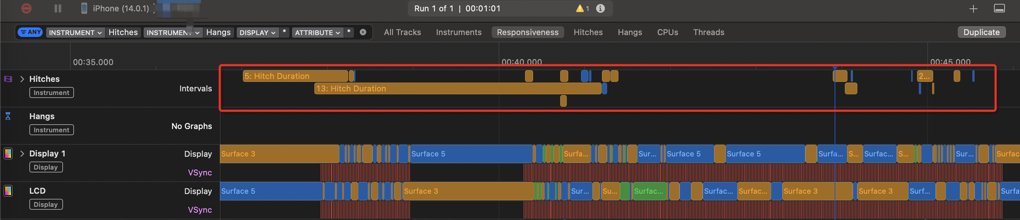Viewport: 1020px width, 220px height.
Task: Switch to the Hitches tab
Action: click(588, 33)
